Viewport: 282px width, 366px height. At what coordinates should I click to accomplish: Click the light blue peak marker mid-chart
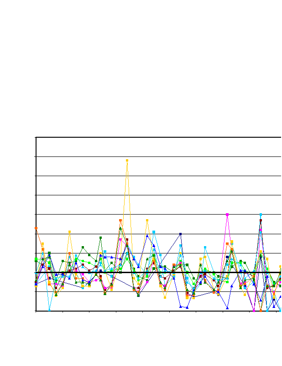tap(154, 232)
